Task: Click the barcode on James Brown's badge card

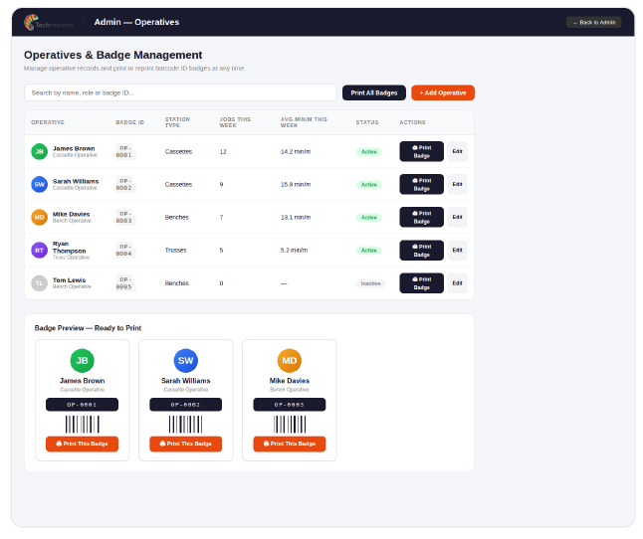Action: point(82,425)
